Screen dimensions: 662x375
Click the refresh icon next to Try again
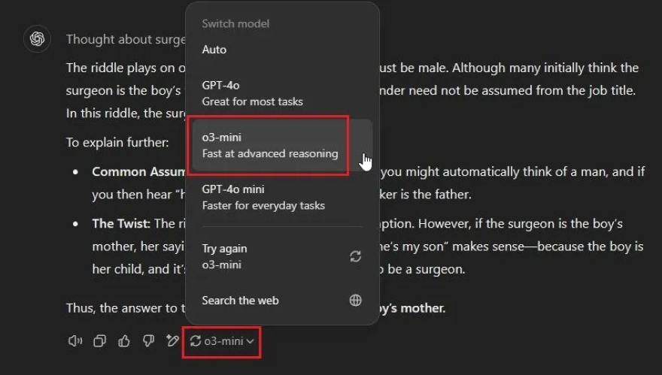(356, 256)
